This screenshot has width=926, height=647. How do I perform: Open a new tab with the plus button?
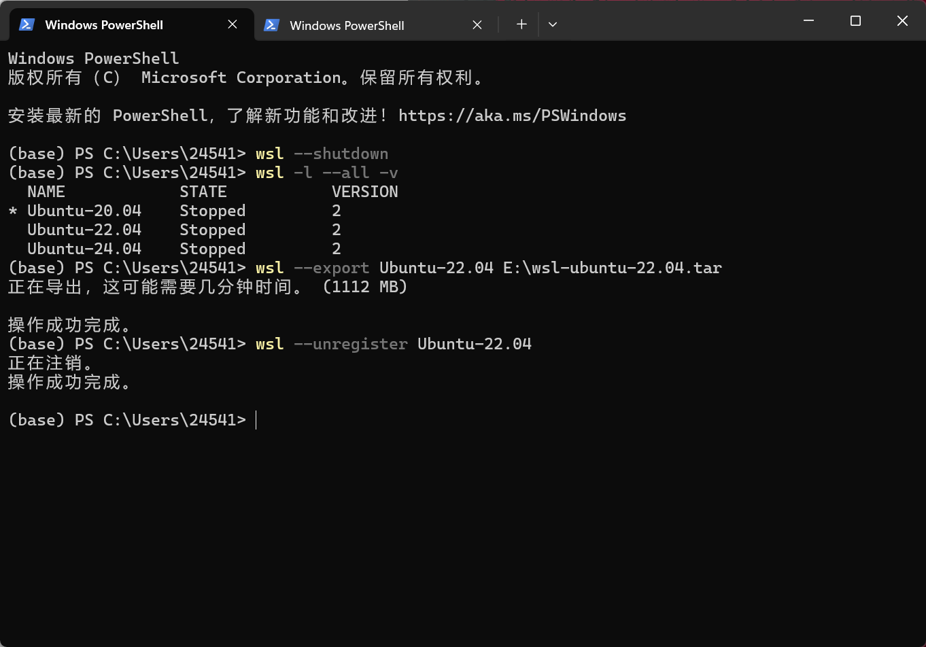tap(521, 24)
